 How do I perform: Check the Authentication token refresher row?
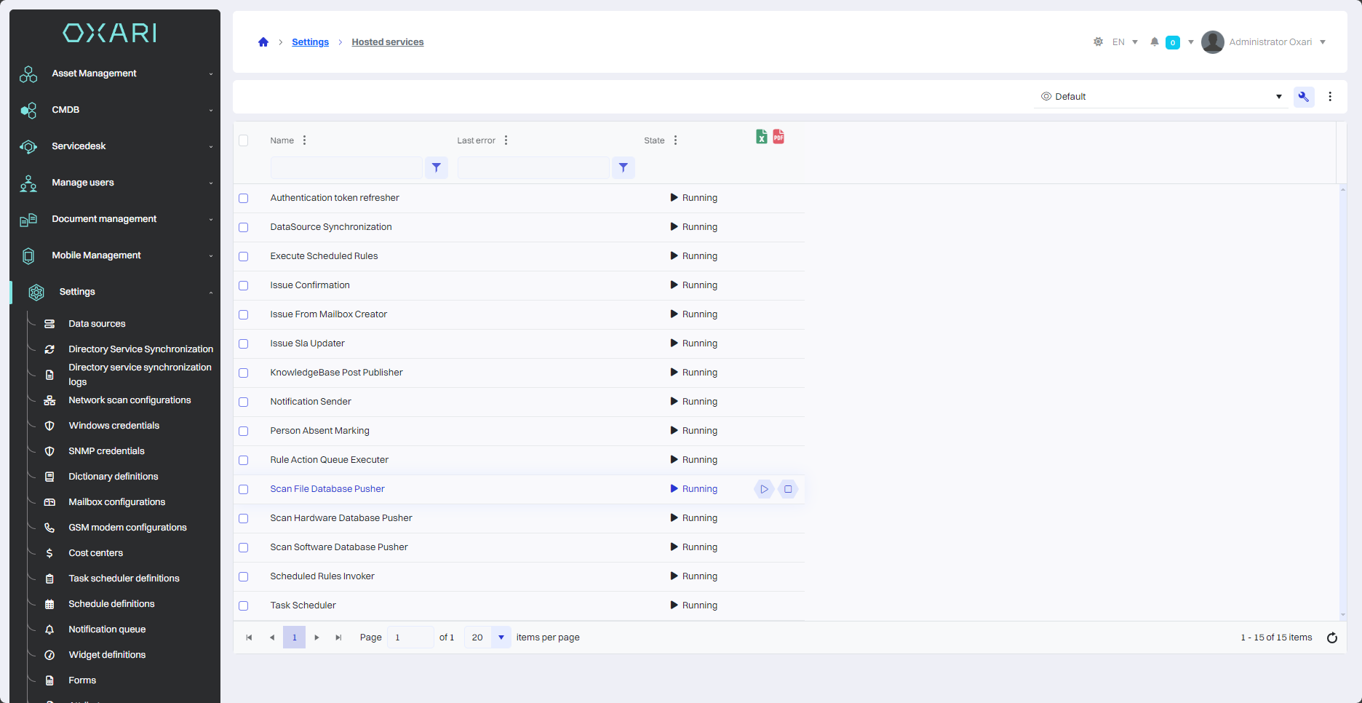[244, 198]
